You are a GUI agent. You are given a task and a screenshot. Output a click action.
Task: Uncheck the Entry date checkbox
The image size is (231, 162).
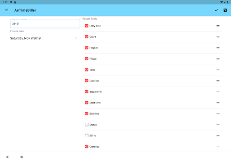tap(87, 26)
